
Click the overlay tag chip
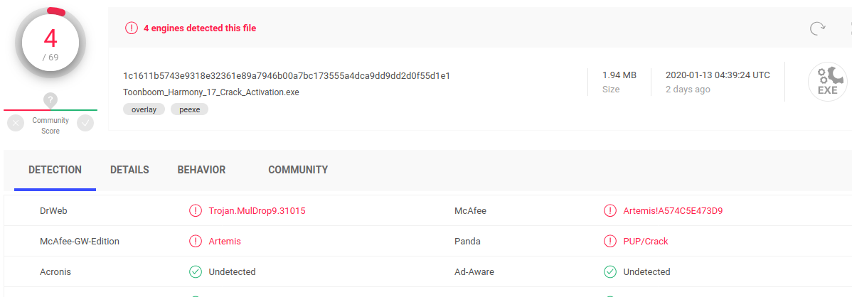point(144,109)
